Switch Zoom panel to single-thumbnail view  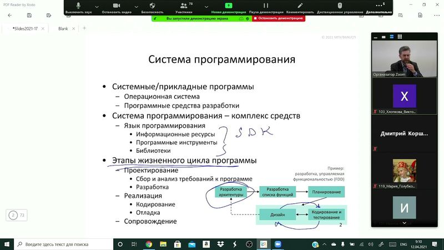point(384,37)
